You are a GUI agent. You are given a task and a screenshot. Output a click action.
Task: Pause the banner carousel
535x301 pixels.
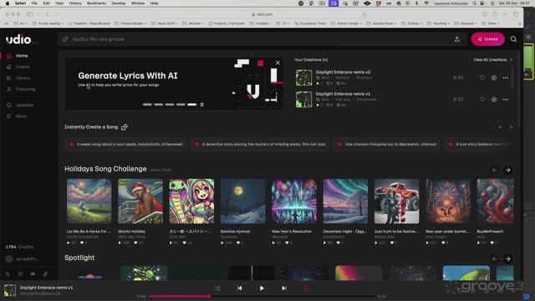click(x=202, y=105)
